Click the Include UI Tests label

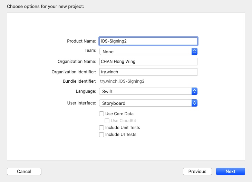pos(121,135)
